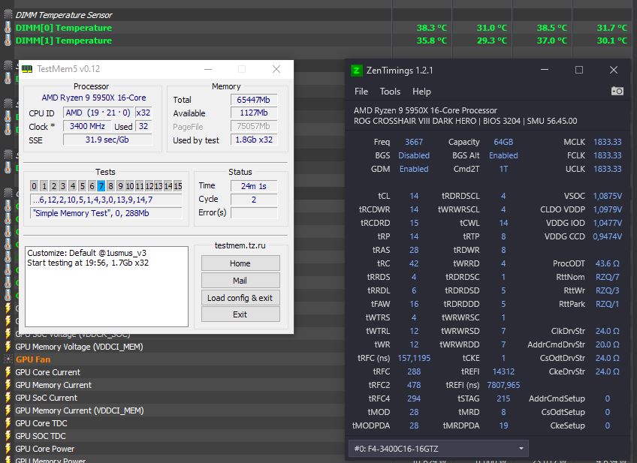Click the Cmd2T value 1T
The height and width of the screenshot is (463, 637).
point(503,169)
